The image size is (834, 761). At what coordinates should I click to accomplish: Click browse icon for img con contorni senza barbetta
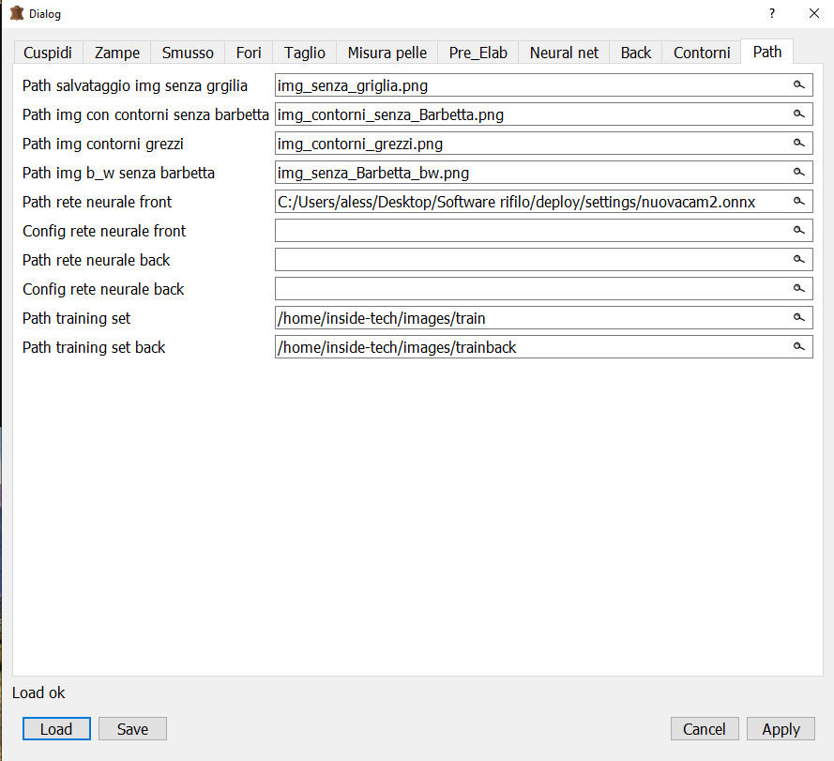click(x=799, y=114)
